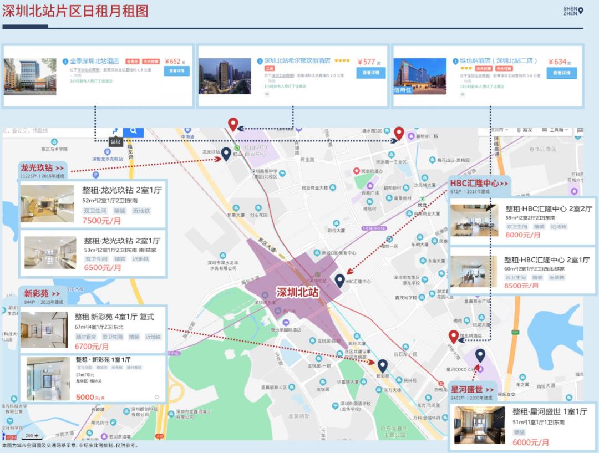Open the 新彩苑 1室1厅 5000元 listing photo
The image size is (599, 453).
pyautogui.click(x=48, y=379)
